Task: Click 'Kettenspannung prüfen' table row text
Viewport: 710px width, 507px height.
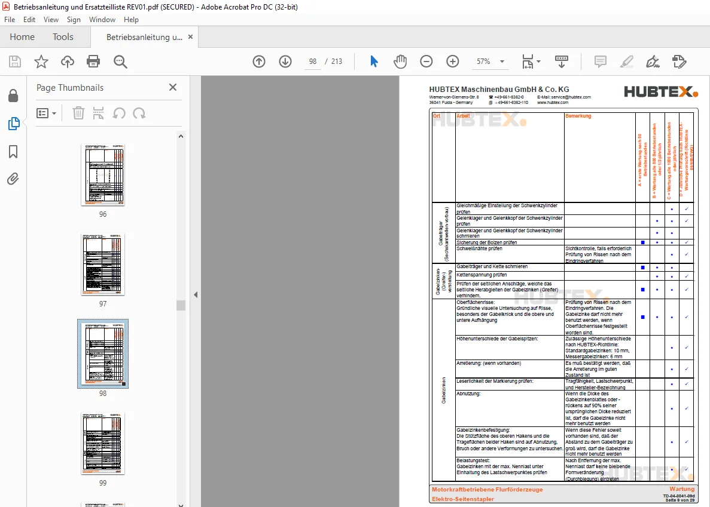Action: tap(482, 275)
